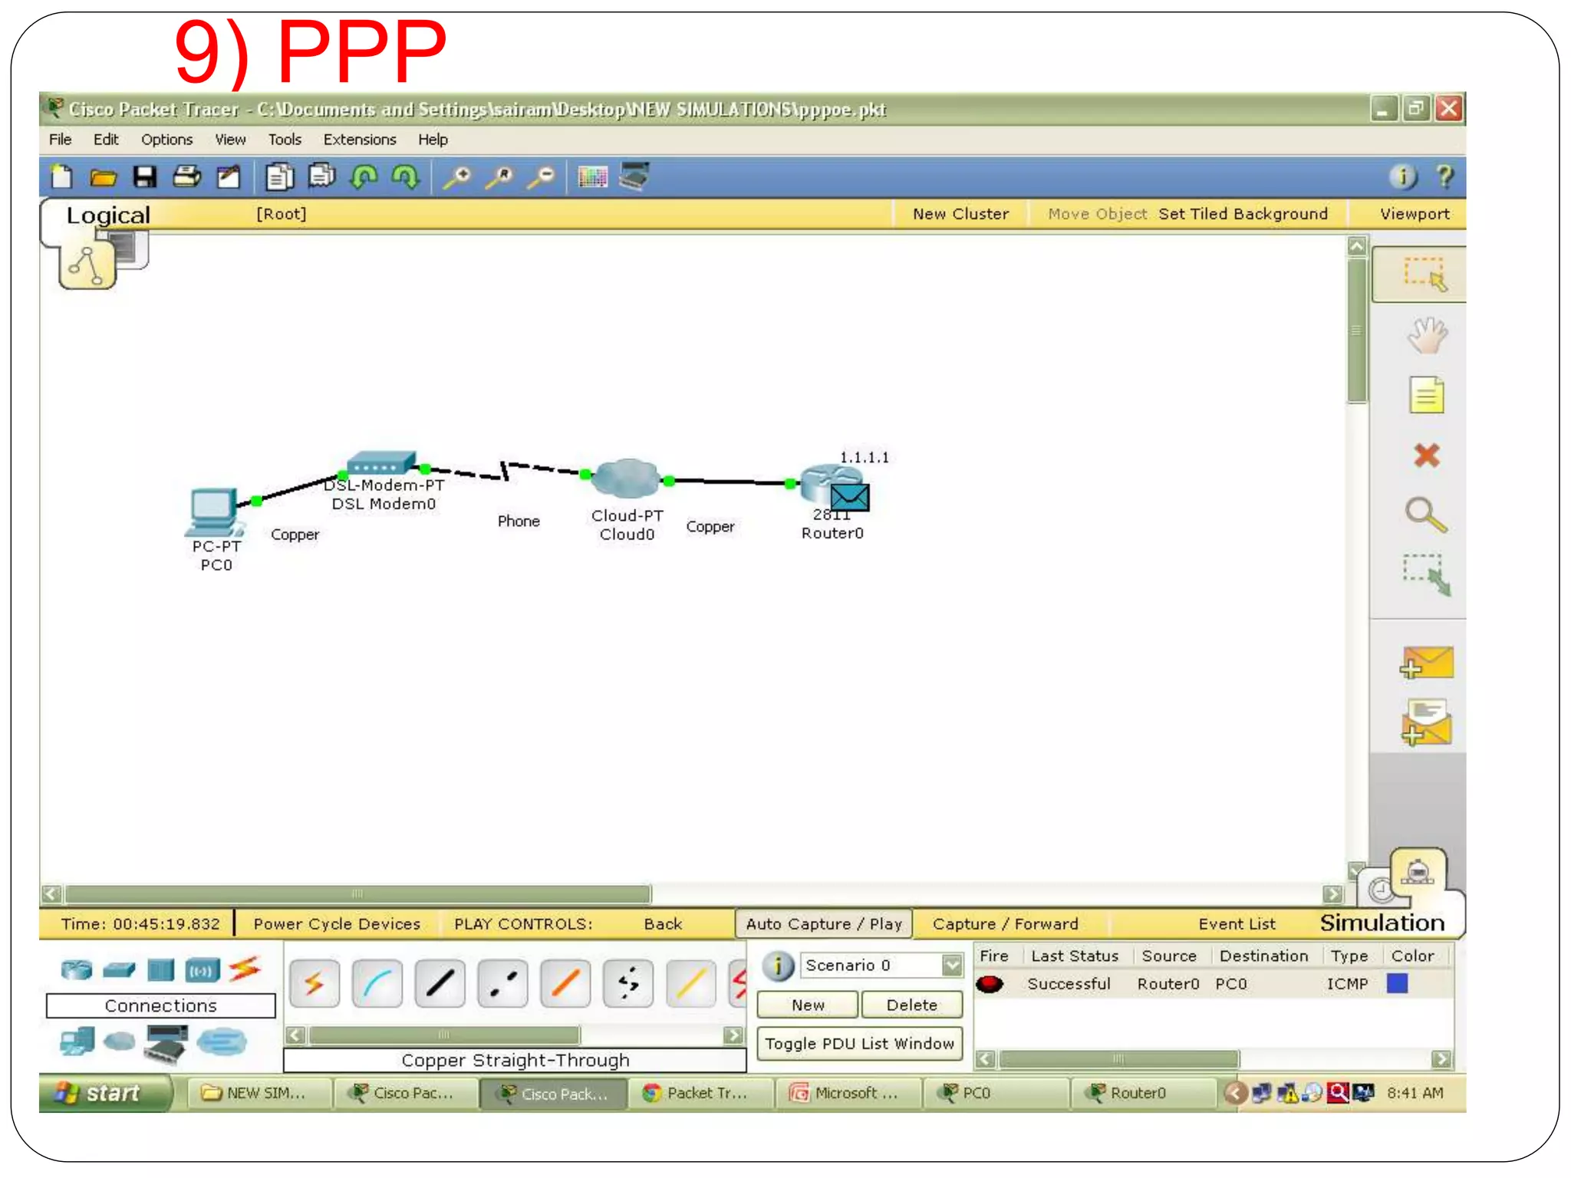Select Connections lightning device category
This screenshot has height=1178, width=1571.
tap(245, 969)
